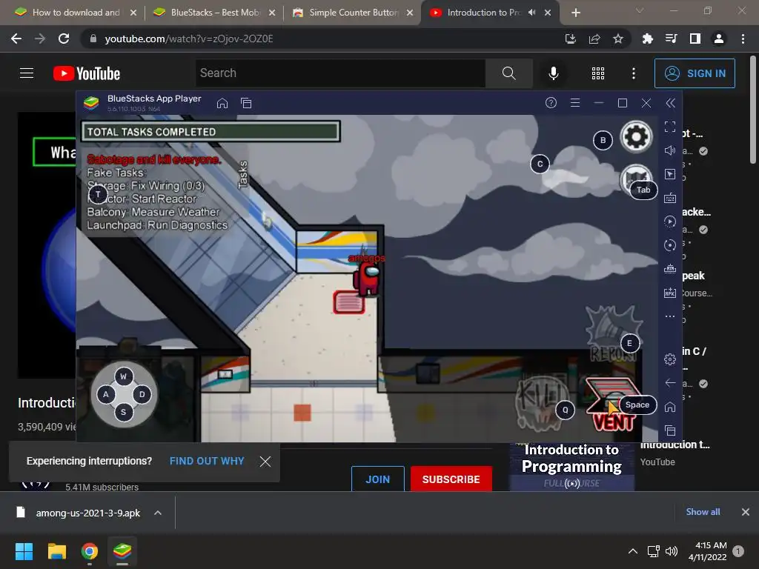Open the Among Us map button
This screenshot has height=569, width=759.
(x=635, y=179)
